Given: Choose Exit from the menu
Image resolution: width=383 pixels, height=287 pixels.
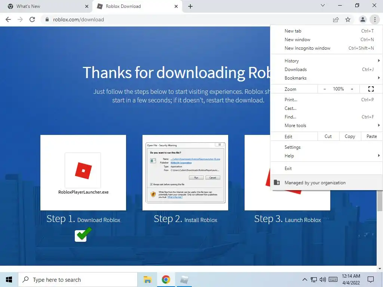Looking at the screenshot, I should 327,169.
